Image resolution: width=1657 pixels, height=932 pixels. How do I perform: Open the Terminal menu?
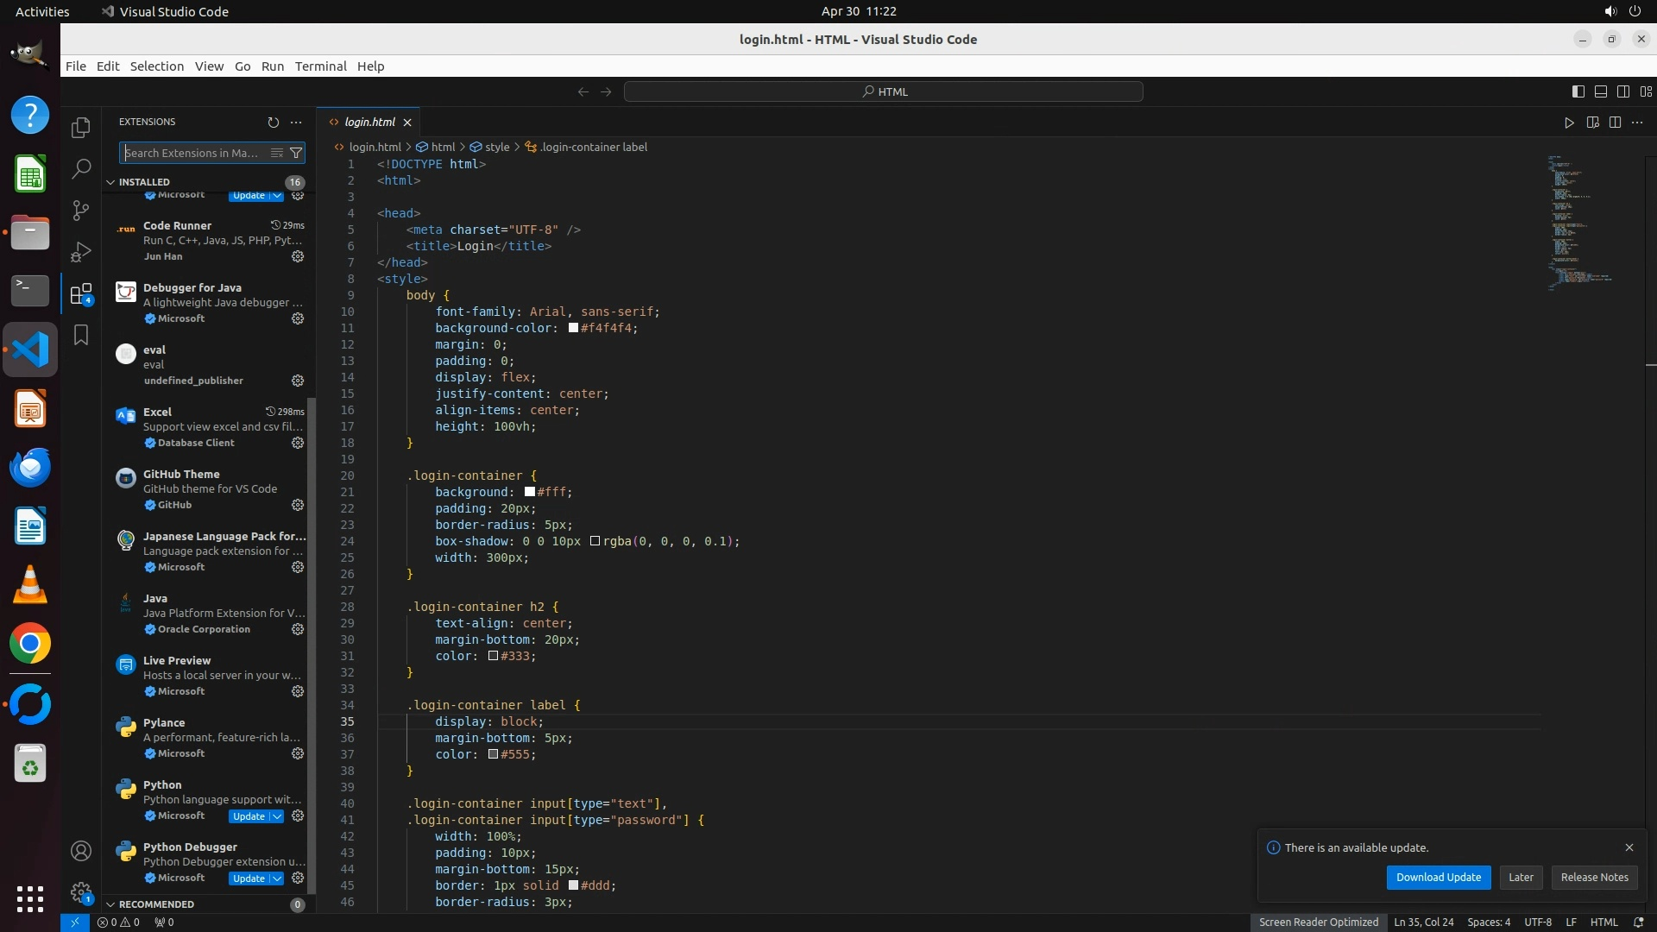tap(320, 66)
